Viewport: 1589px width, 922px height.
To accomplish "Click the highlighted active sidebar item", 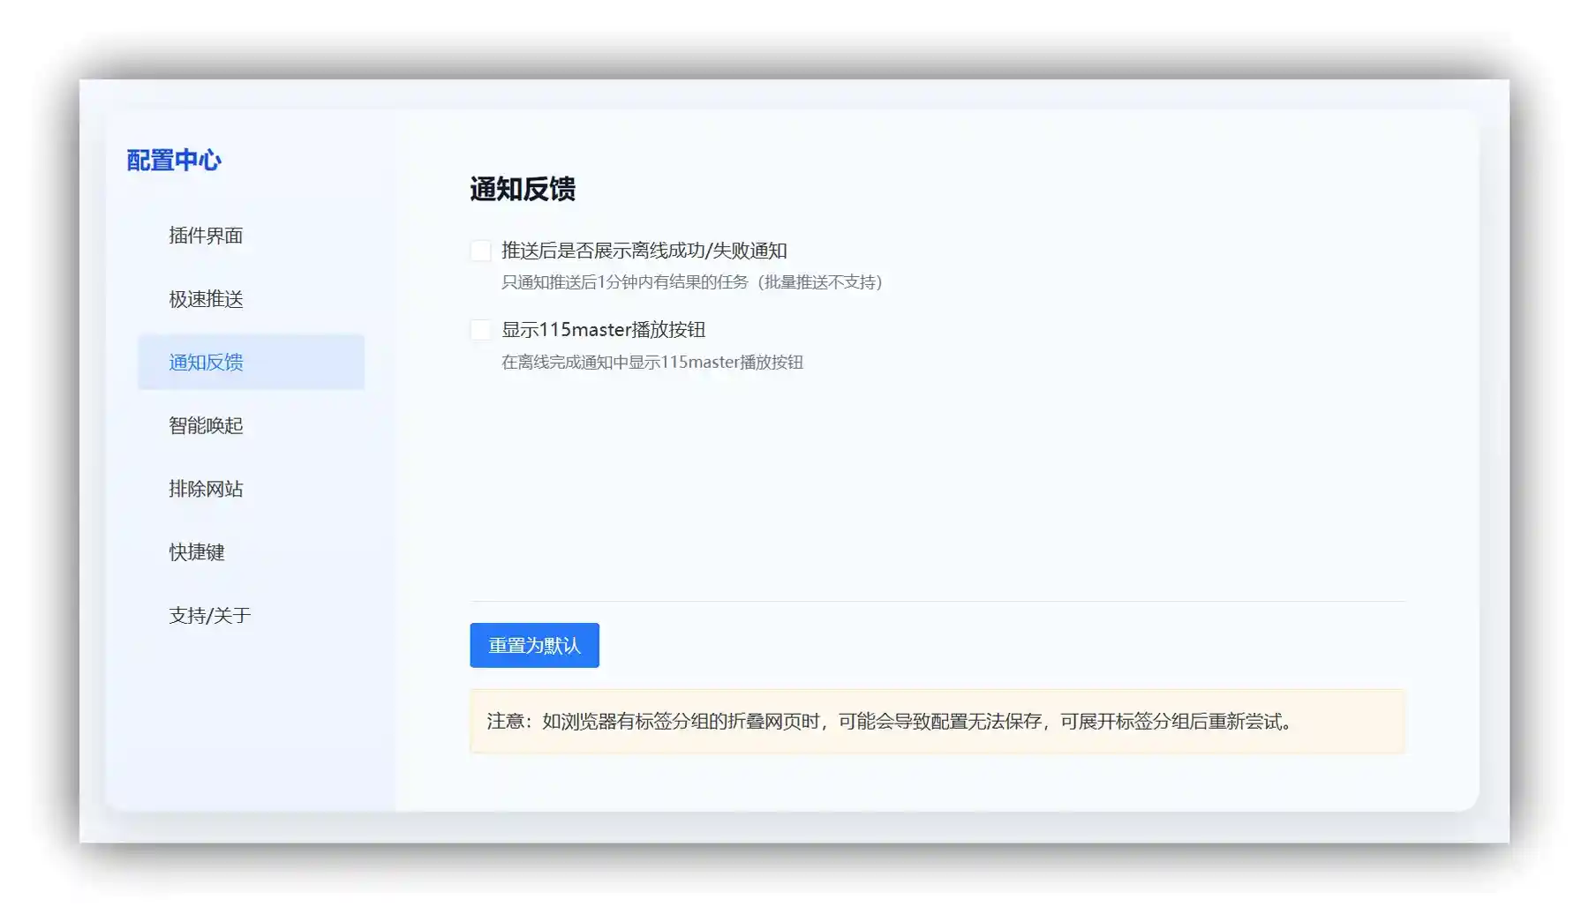I will click(x=251, y=362).
